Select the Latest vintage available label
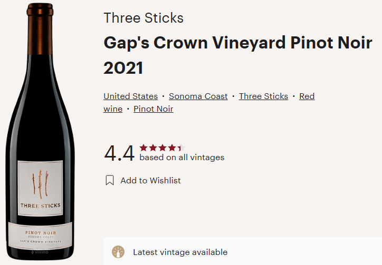382x265 pixels. [180, 252]
